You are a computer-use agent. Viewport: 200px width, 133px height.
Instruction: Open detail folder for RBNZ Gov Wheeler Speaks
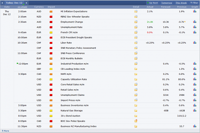[x=136, y=17]
